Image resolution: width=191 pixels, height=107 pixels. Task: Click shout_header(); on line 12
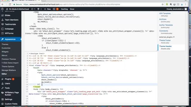point(49,80)
